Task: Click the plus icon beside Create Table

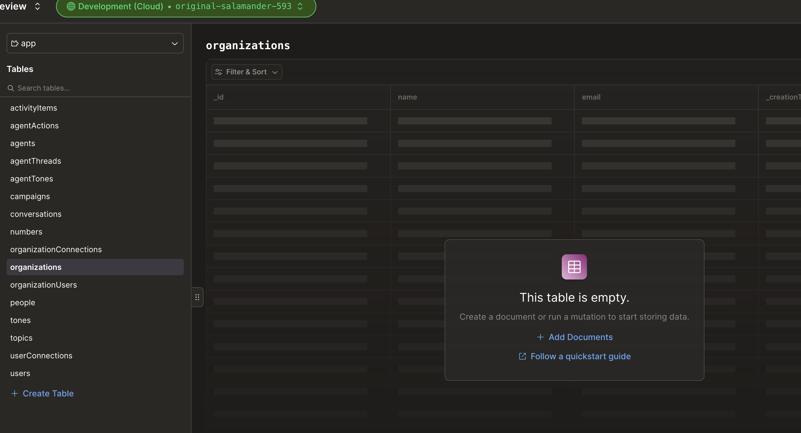Action: 15,393
